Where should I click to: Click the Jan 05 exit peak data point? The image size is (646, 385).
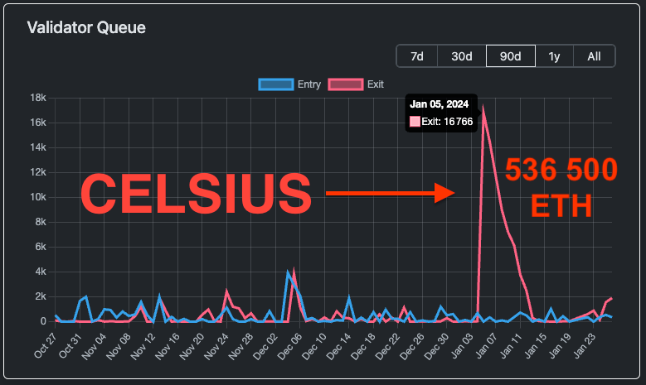483,113
